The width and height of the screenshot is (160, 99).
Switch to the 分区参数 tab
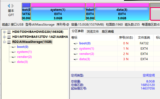click(x=78, y=31)
